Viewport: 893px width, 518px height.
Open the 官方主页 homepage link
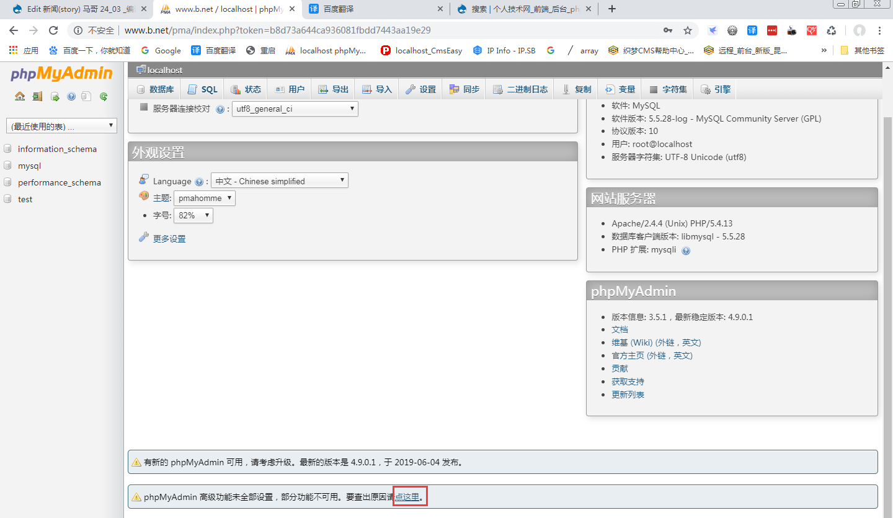coord(652,355)
